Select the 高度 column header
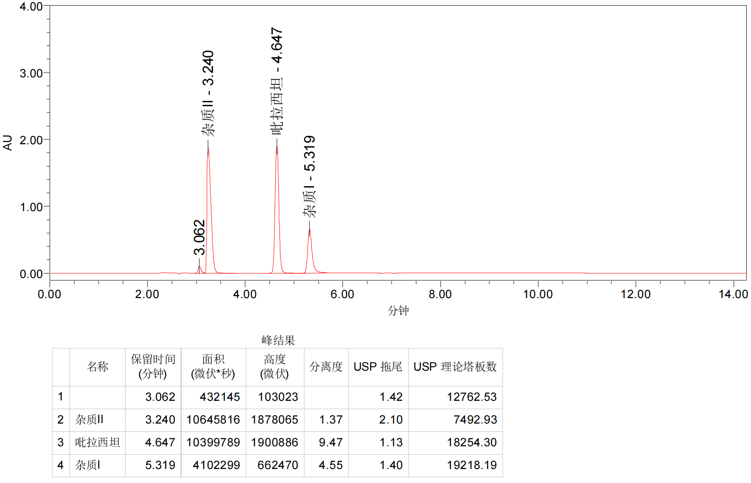751x483 pixels. coord(275,366)
